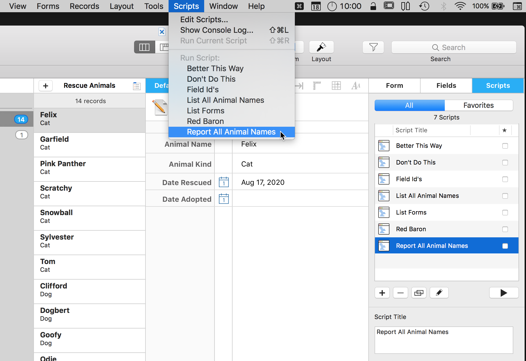The height and width of the screenshot is (361, 526).
Task: Click the duplicate script icon button
Action: [x=419, y=293]
